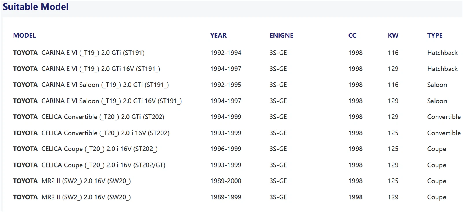Select Coupe type in the 1989-2000 row

(x=437, y=181)
